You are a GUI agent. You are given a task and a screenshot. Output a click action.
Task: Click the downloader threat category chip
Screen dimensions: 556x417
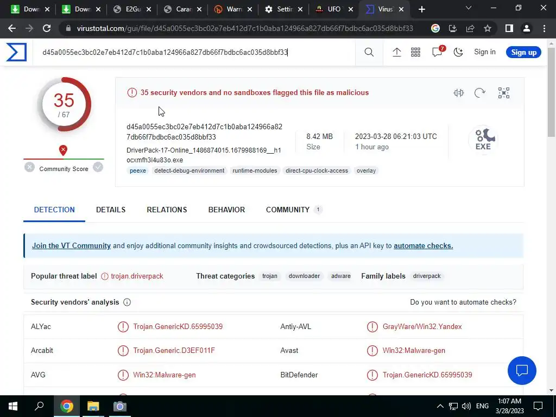coord(304,276)
